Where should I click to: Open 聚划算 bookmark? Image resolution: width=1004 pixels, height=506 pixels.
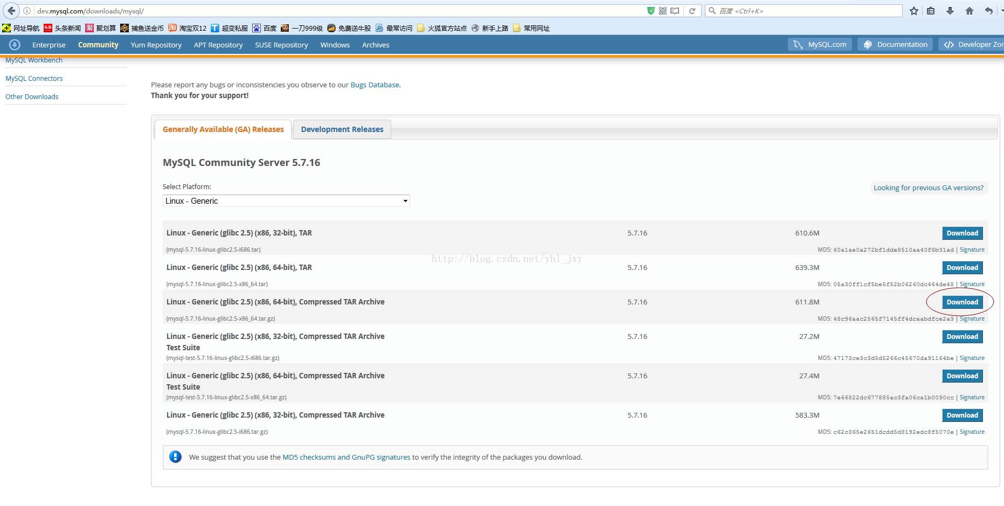pyautogui.click(x=101, y=28)
